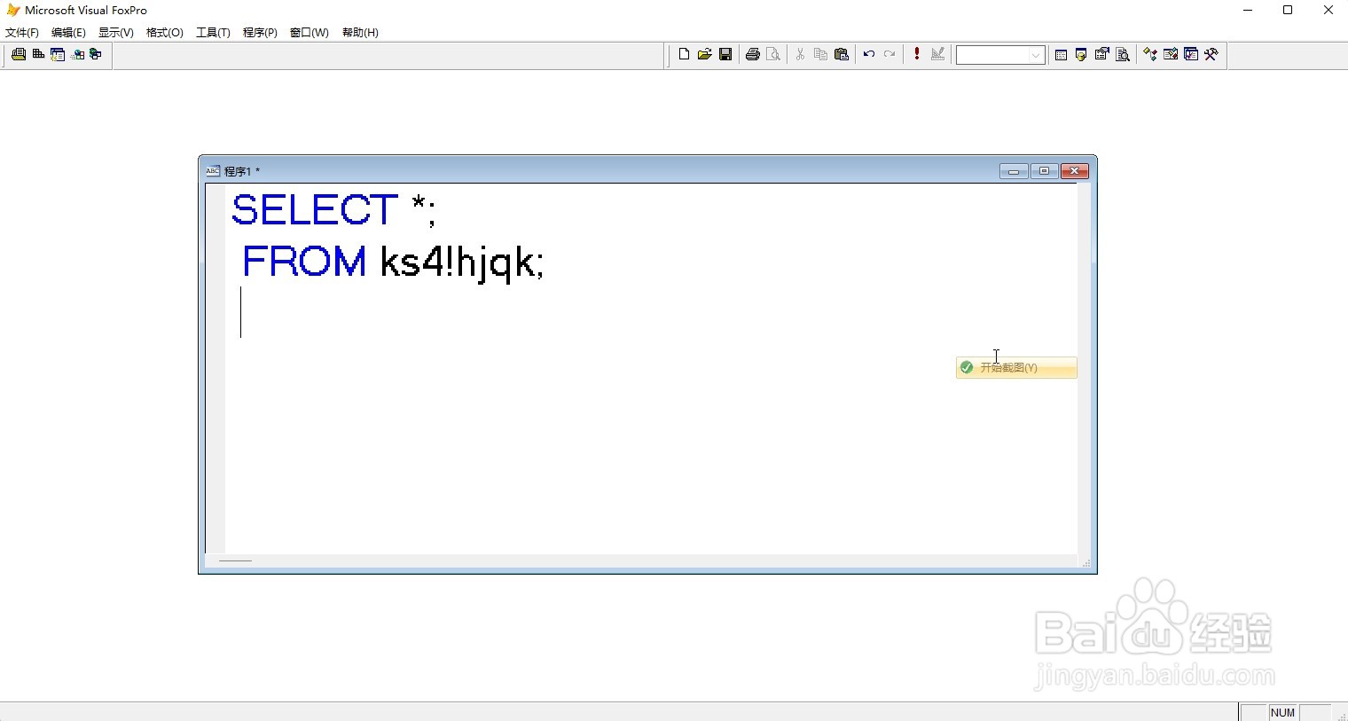Open the 窗口(W) menu
This screenshot has height=721, width=1348.
click(x=310, y=33)
